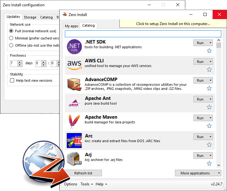Select Minimal network use radio button

(12, 38)
